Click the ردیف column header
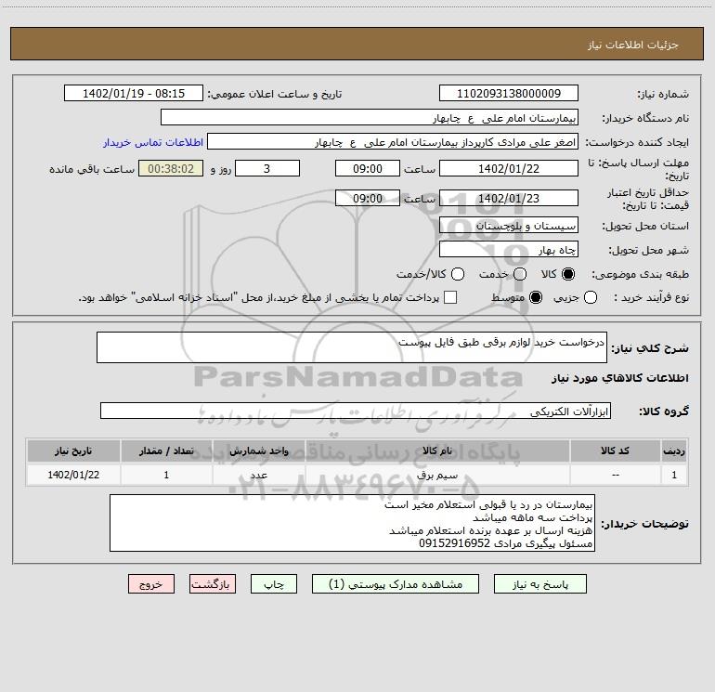 point(674,451)
